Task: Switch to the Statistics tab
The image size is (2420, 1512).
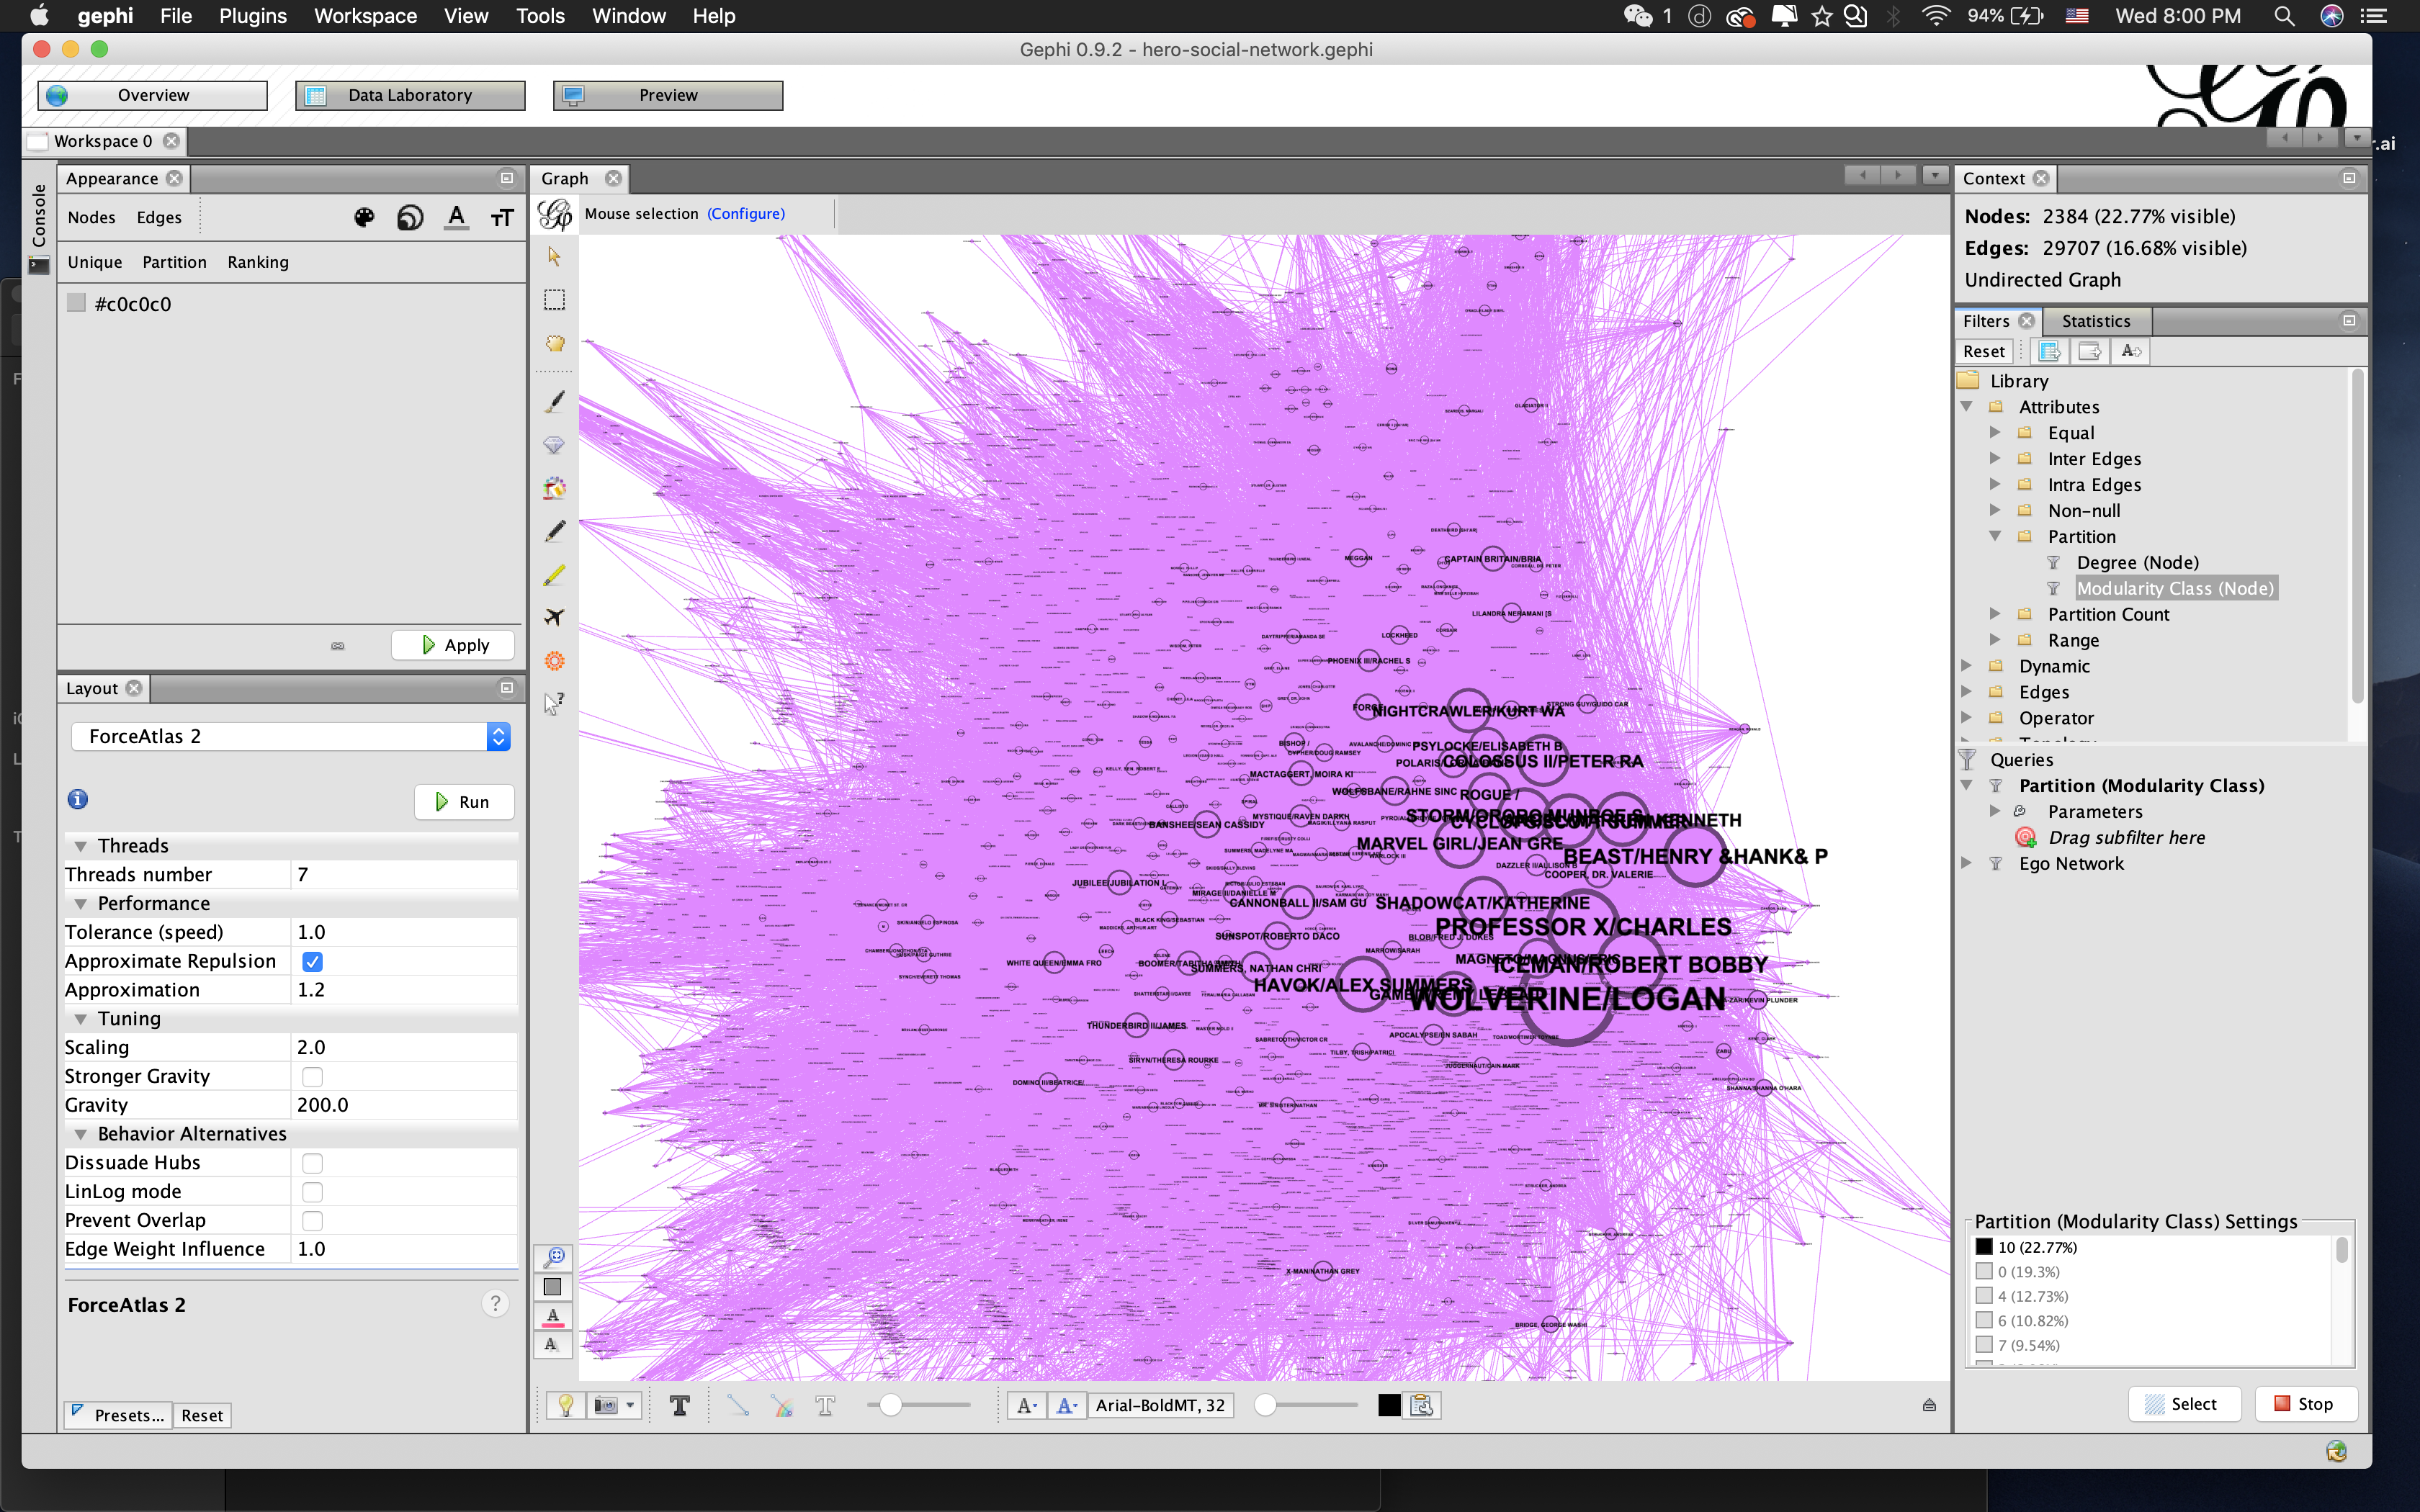Action: (x=2095, y=321)
